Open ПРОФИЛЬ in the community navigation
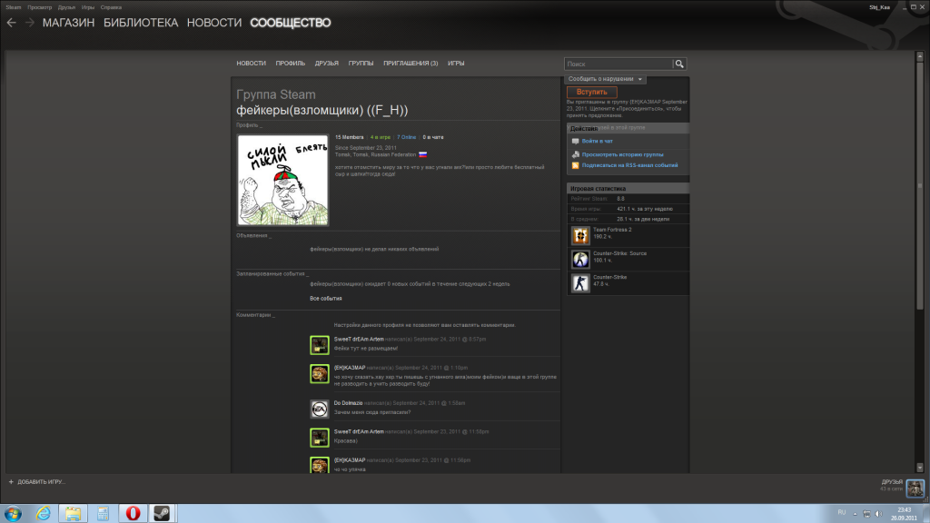930x523 pixels. (x=290, y=64)
